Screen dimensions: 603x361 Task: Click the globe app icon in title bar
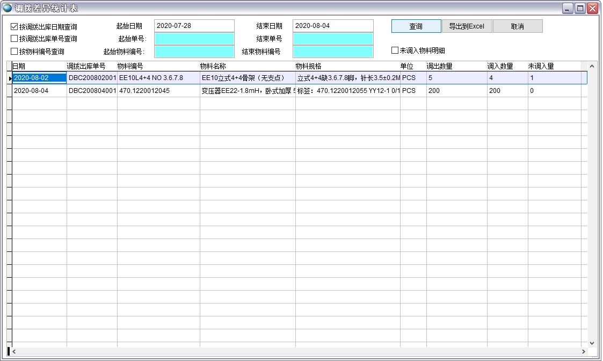coord(8,8)
